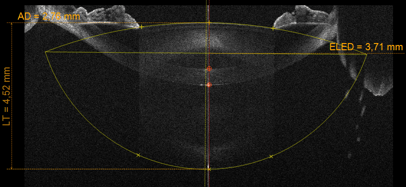
Task: Click the x marker at posterior lens pole
Action: 209,169
